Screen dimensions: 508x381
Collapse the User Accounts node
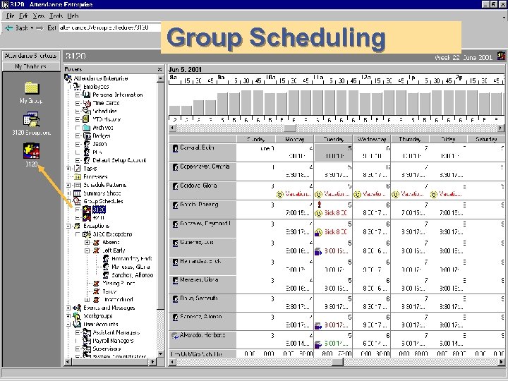coord(68,324)
